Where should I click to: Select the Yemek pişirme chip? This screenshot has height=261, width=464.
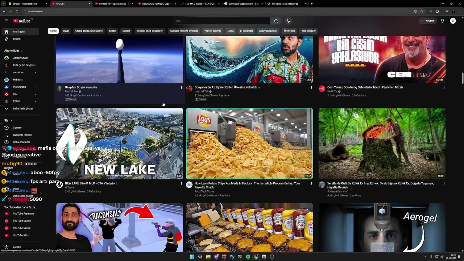tap(212, 31)
